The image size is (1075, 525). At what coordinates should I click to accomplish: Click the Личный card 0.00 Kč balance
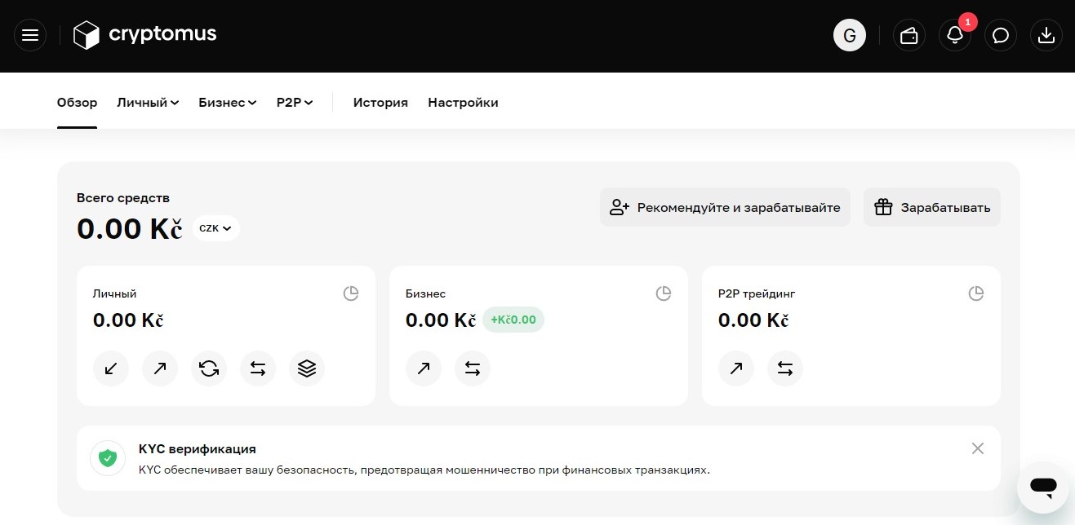[x=128, y=320]
